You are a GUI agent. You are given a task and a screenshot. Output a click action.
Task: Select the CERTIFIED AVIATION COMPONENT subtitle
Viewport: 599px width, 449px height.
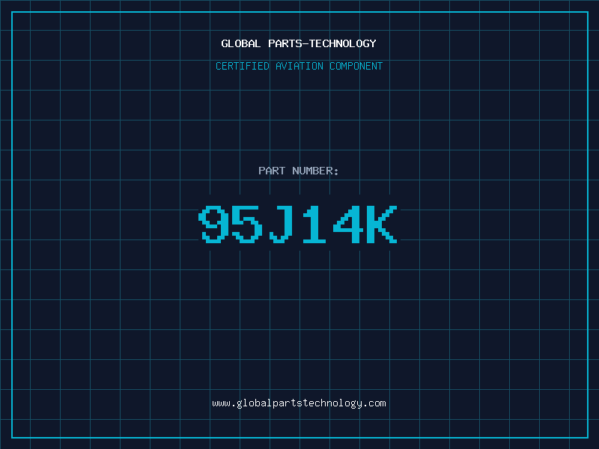(299, 66)
